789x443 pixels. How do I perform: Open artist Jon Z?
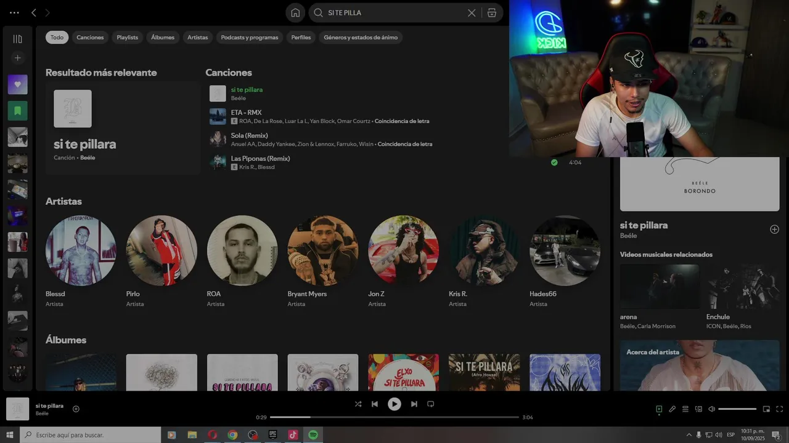coord(404,250)
